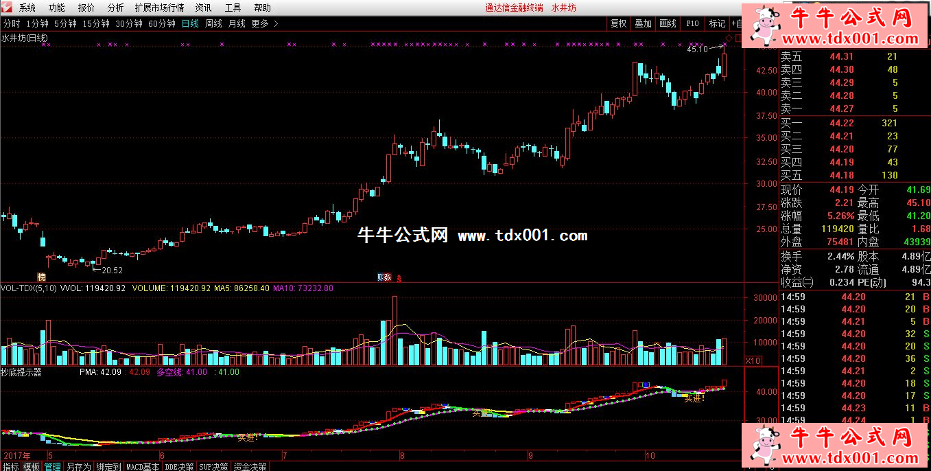
Task: Click the month 8 marker on time axis
Action: [x=403, y=455]
